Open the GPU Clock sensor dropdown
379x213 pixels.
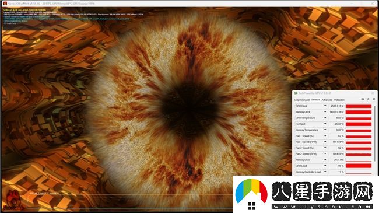click(325, 106)
